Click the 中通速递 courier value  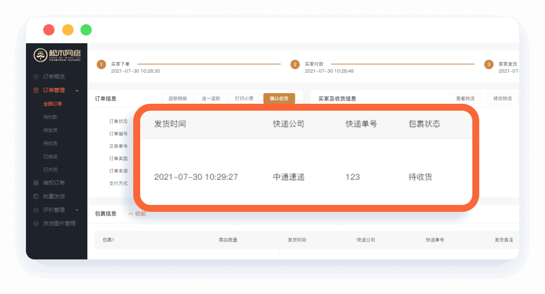(289, 177)
